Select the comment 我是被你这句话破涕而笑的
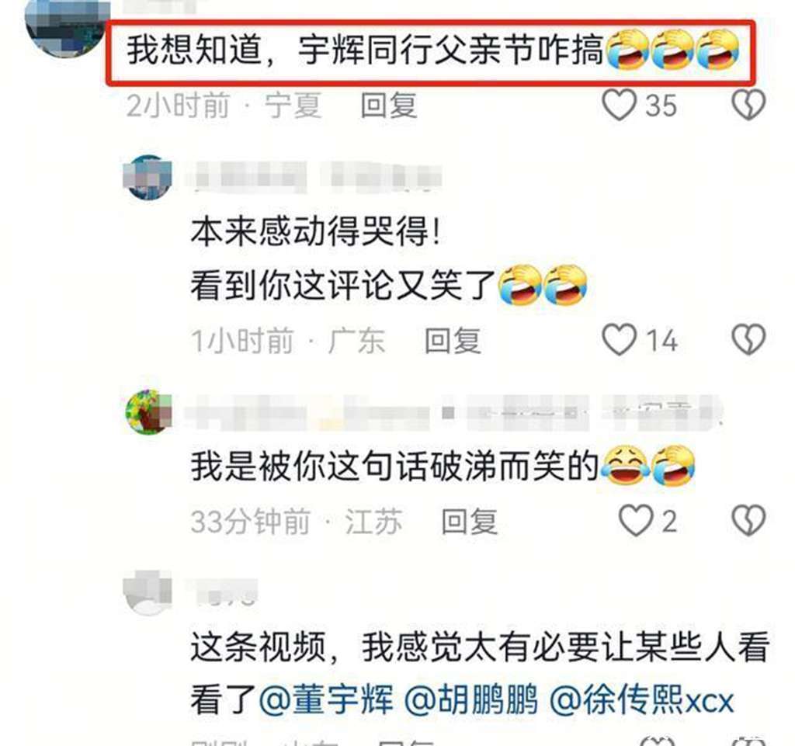The height and width of the screenshot is (746, 795). [442, 467]
